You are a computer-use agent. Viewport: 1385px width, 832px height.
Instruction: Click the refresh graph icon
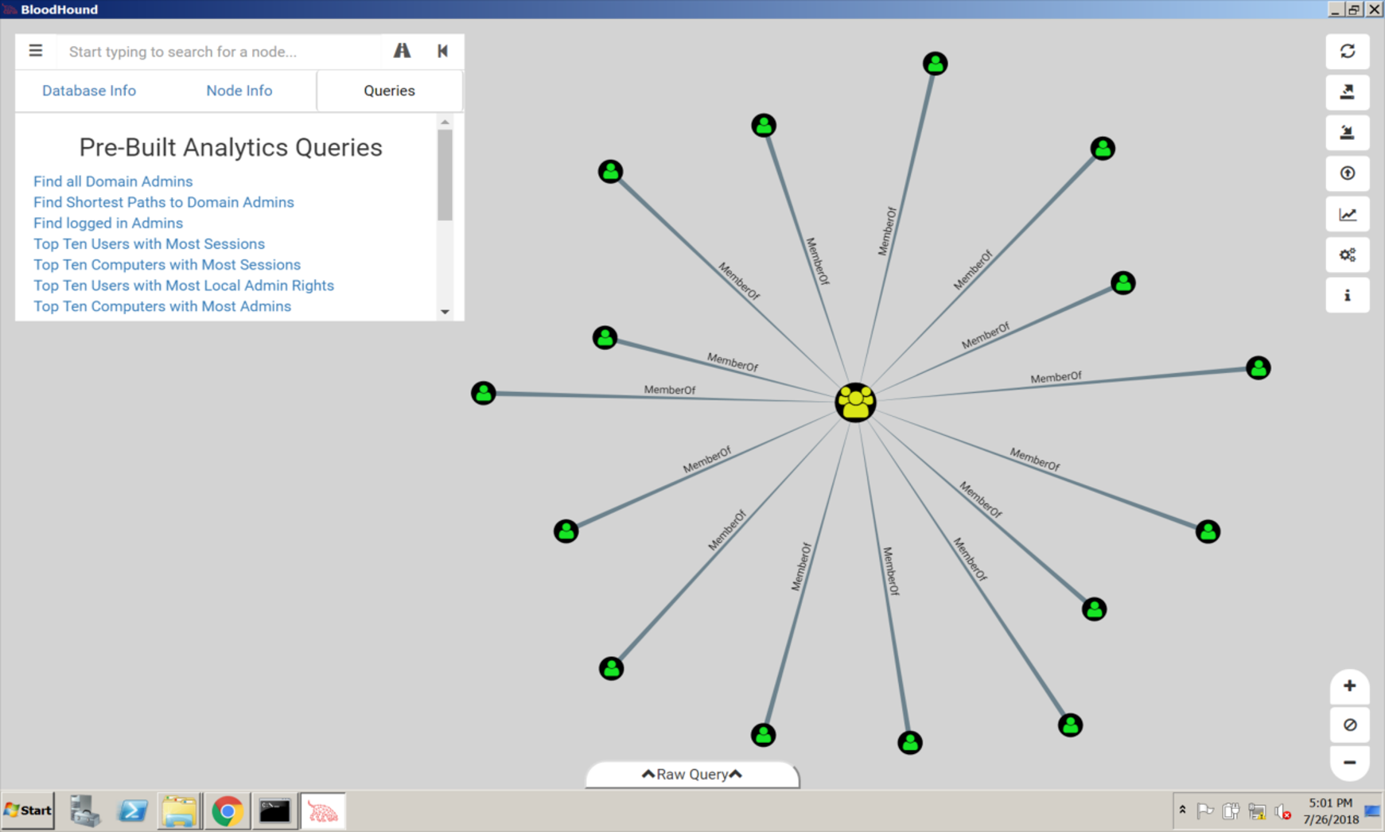click(x=1347, y=52)
